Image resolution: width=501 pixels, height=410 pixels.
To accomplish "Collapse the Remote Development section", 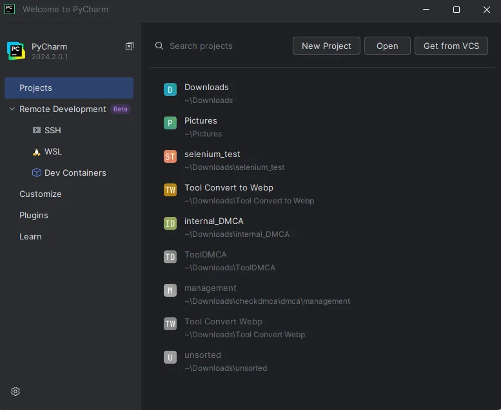I will pyautogui.click(x=12, y=109).
